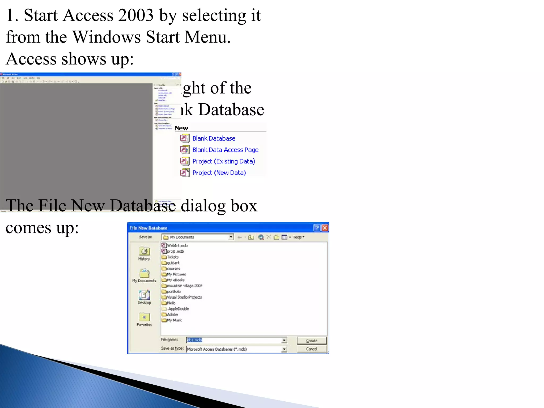
Task: Click the Up One Level folder icon
Action: click(x=251, y=237)
